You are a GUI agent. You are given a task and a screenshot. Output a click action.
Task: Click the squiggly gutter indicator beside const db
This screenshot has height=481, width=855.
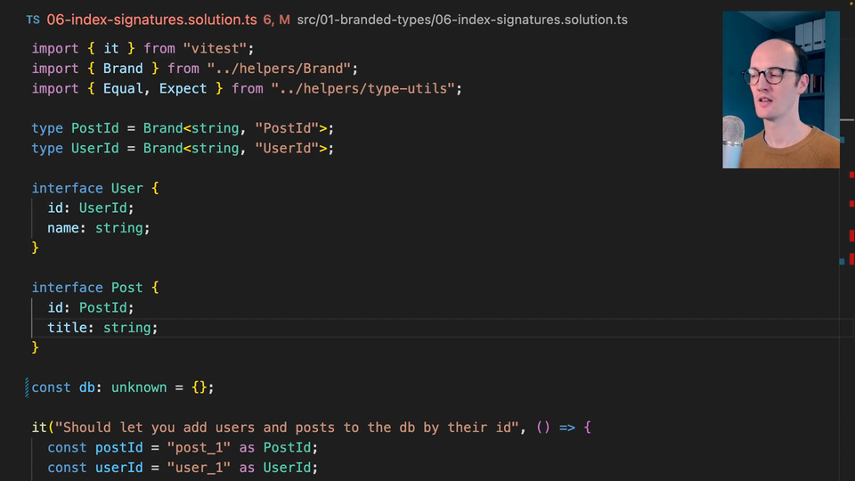pyautogui.click(x=28, y=387)
